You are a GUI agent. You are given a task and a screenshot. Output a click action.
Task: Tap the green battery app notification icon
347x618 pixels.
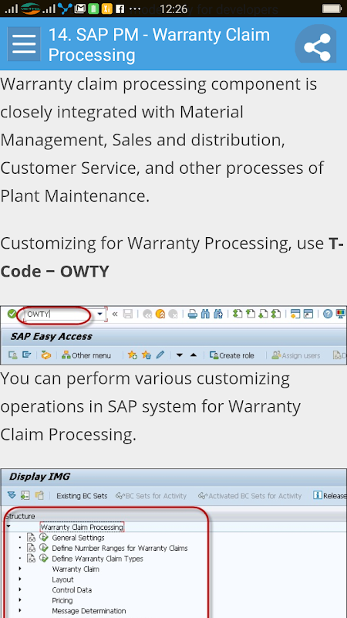click(x=93, y=8)
